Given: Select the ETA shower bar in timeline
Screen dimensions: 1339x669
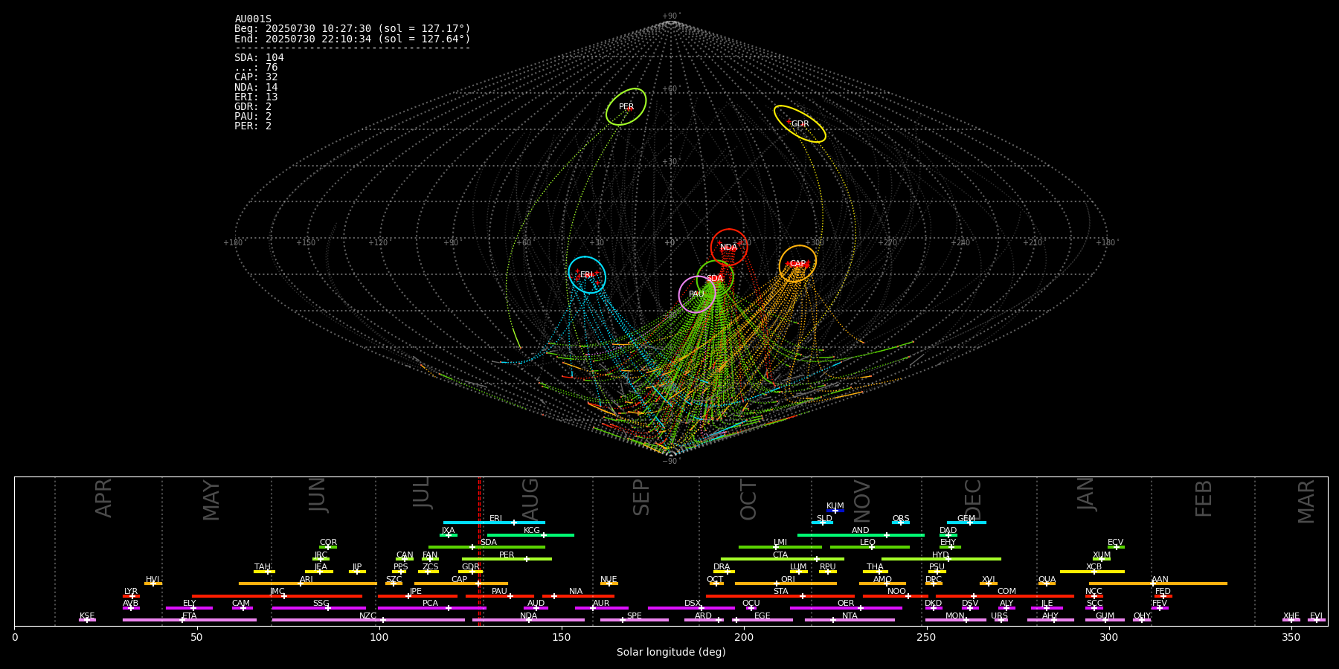Looking at the screenshot, I should coord(190,620).
